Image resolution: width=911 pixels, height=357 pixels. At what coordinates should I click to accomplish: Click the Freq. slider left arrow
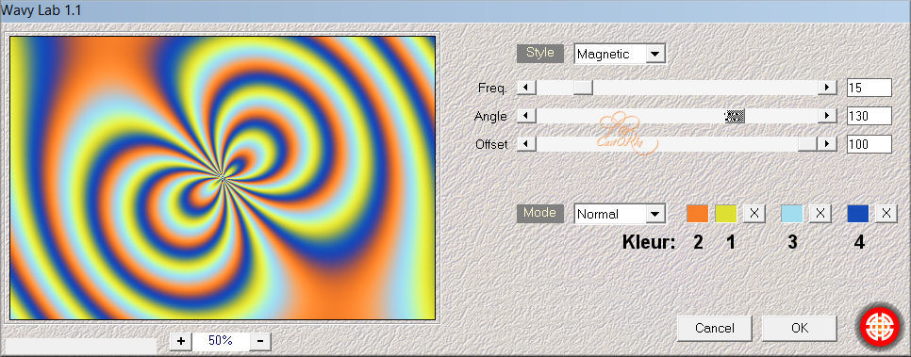(x=526, y=88)
